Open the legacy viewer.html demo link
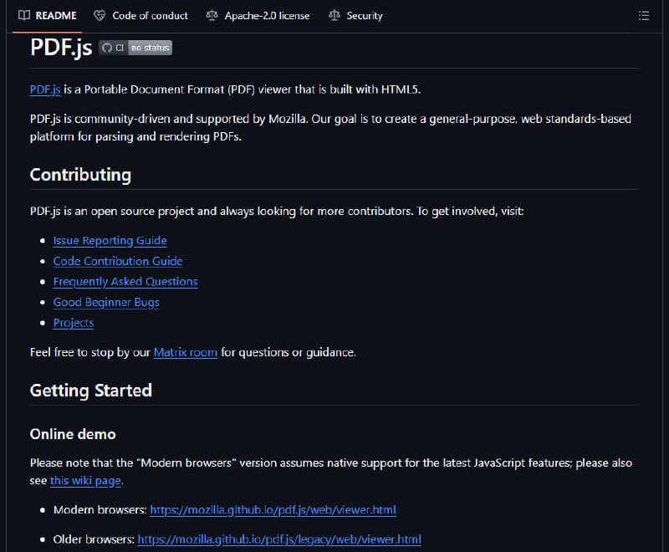Screen dimensions: 669x552 pos(279,539)
